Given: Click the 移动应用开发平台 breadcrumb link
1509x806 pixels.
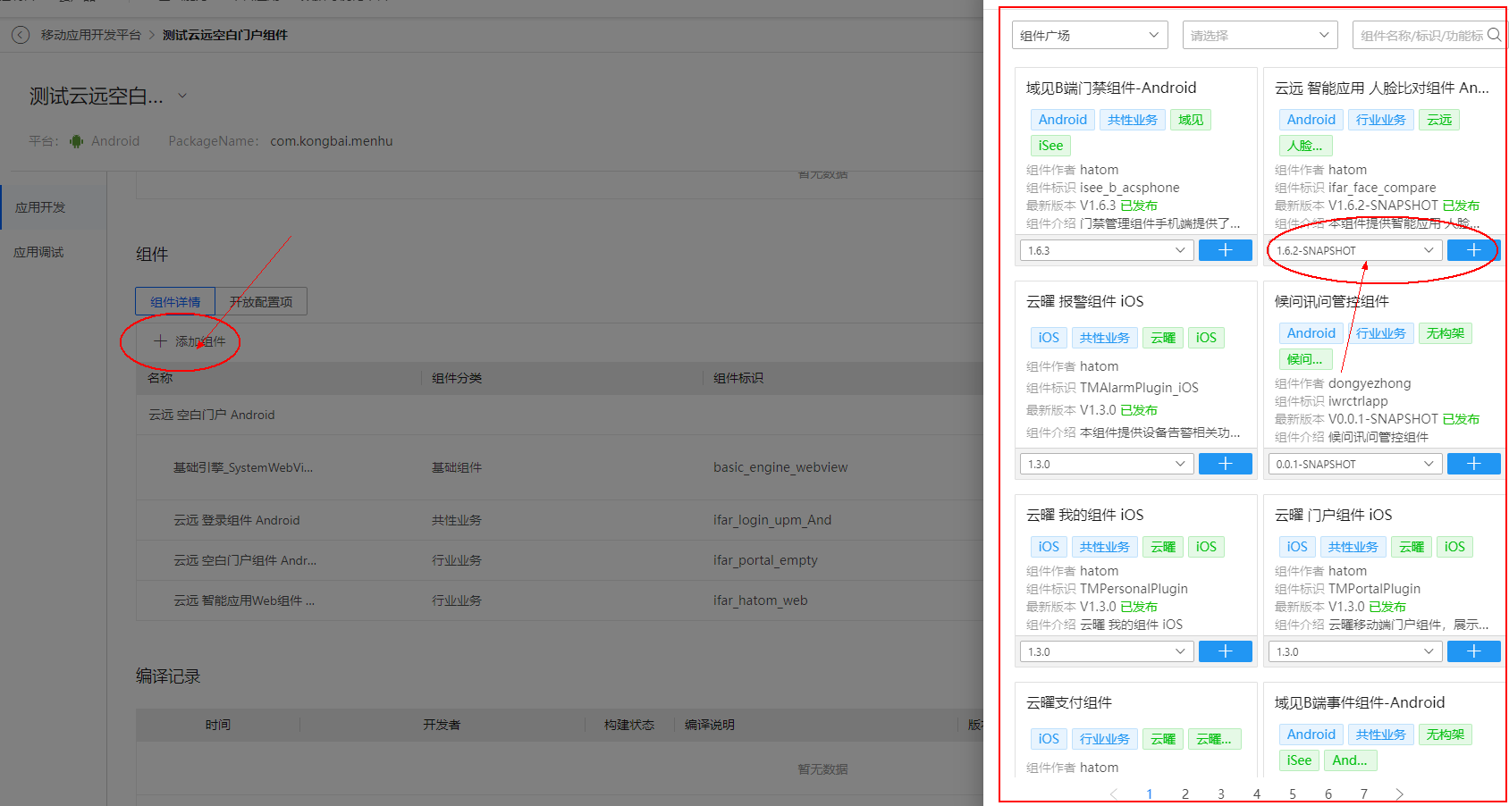Looking at the screenshot, I should (x=90, y=35).
